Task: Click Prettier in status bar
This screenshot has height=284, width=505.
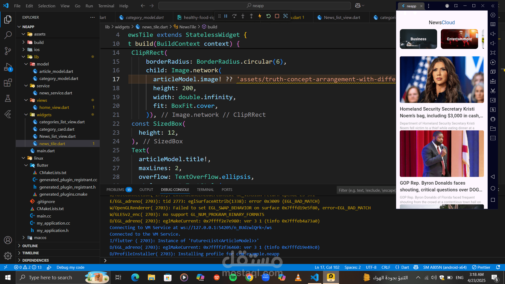Action: (x=481, y=267)
